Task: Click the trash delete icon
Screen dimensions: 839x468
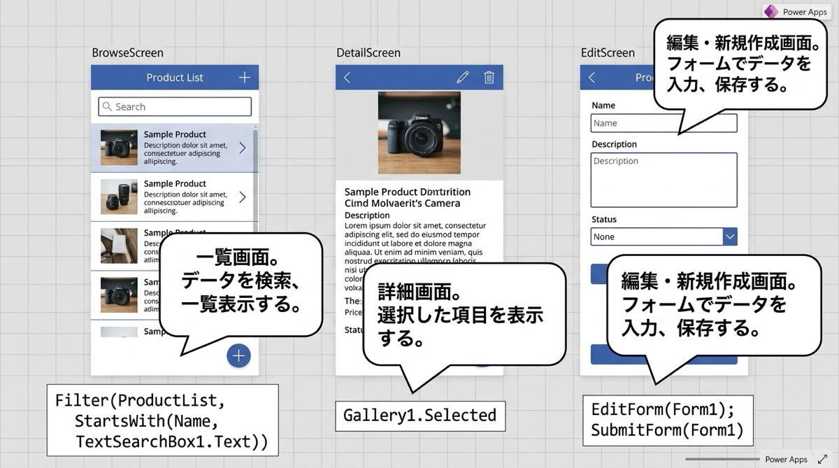Action: [x=489, y=78]
